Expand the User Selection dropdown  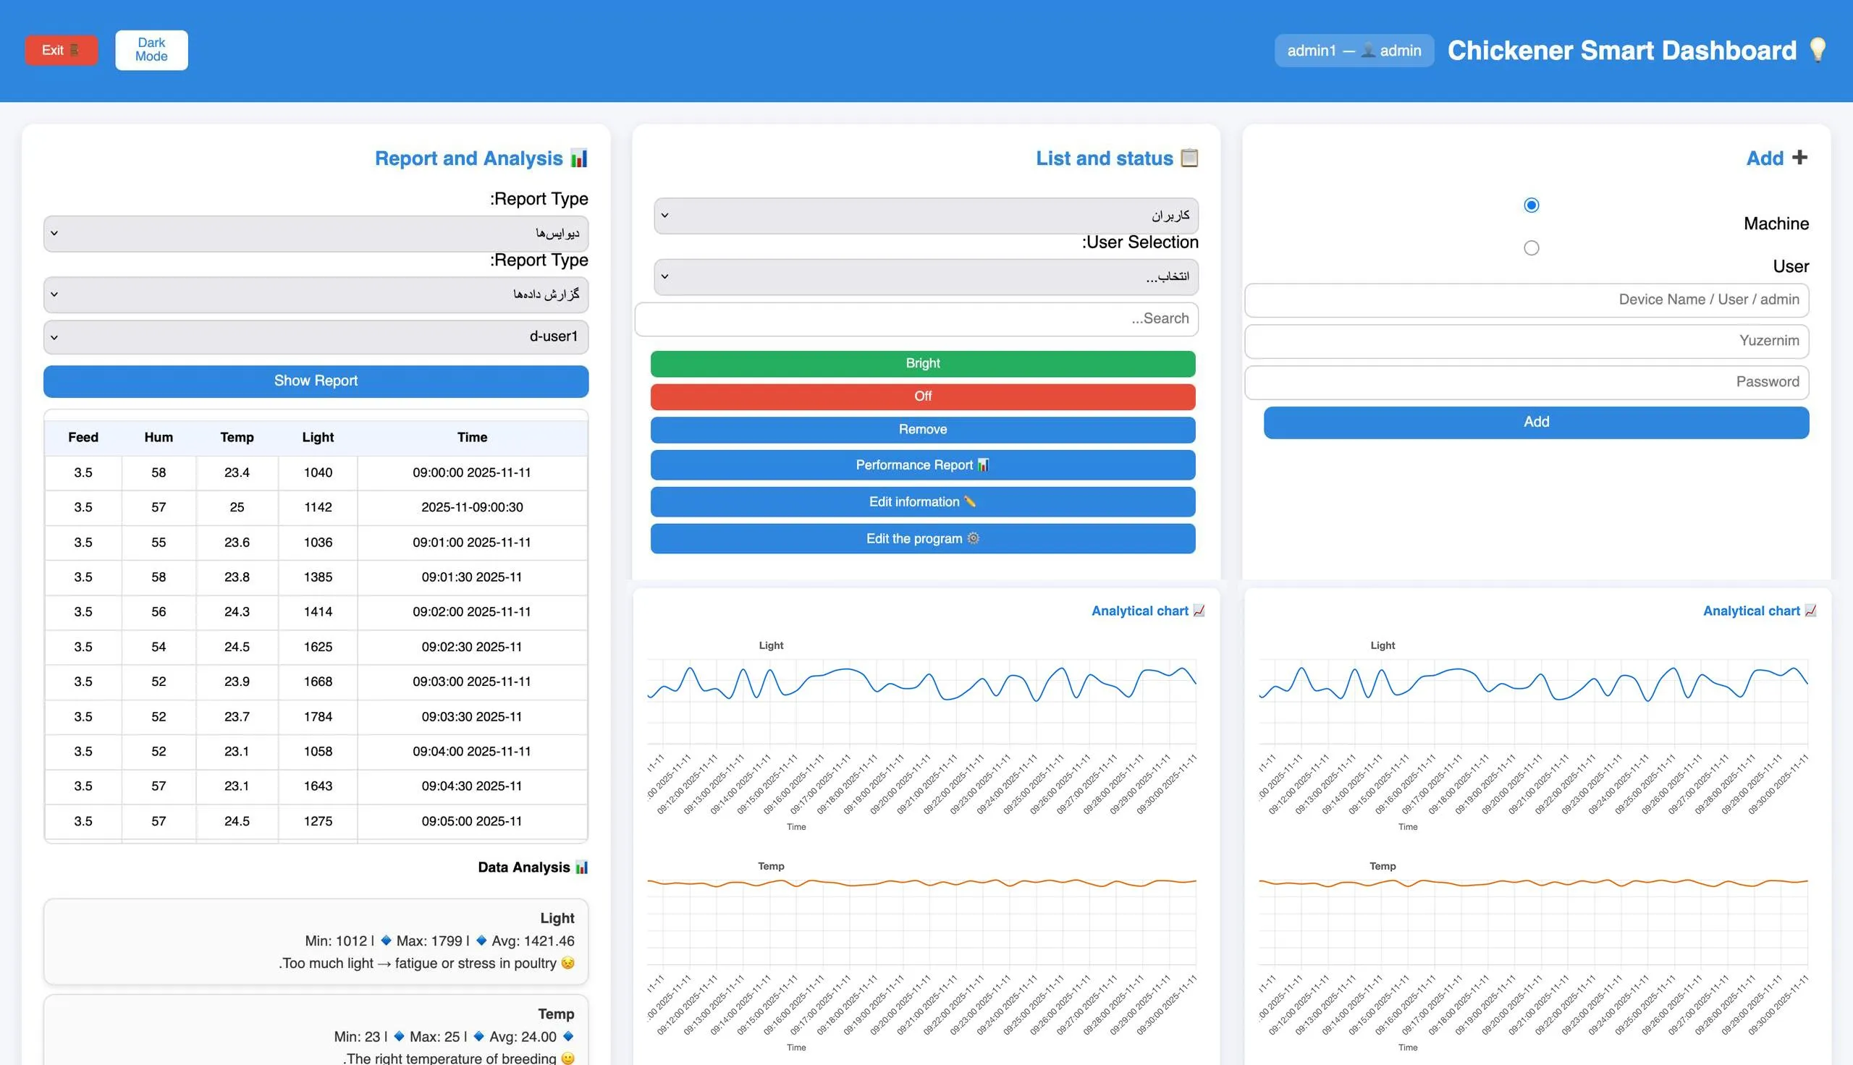[925, 276]
